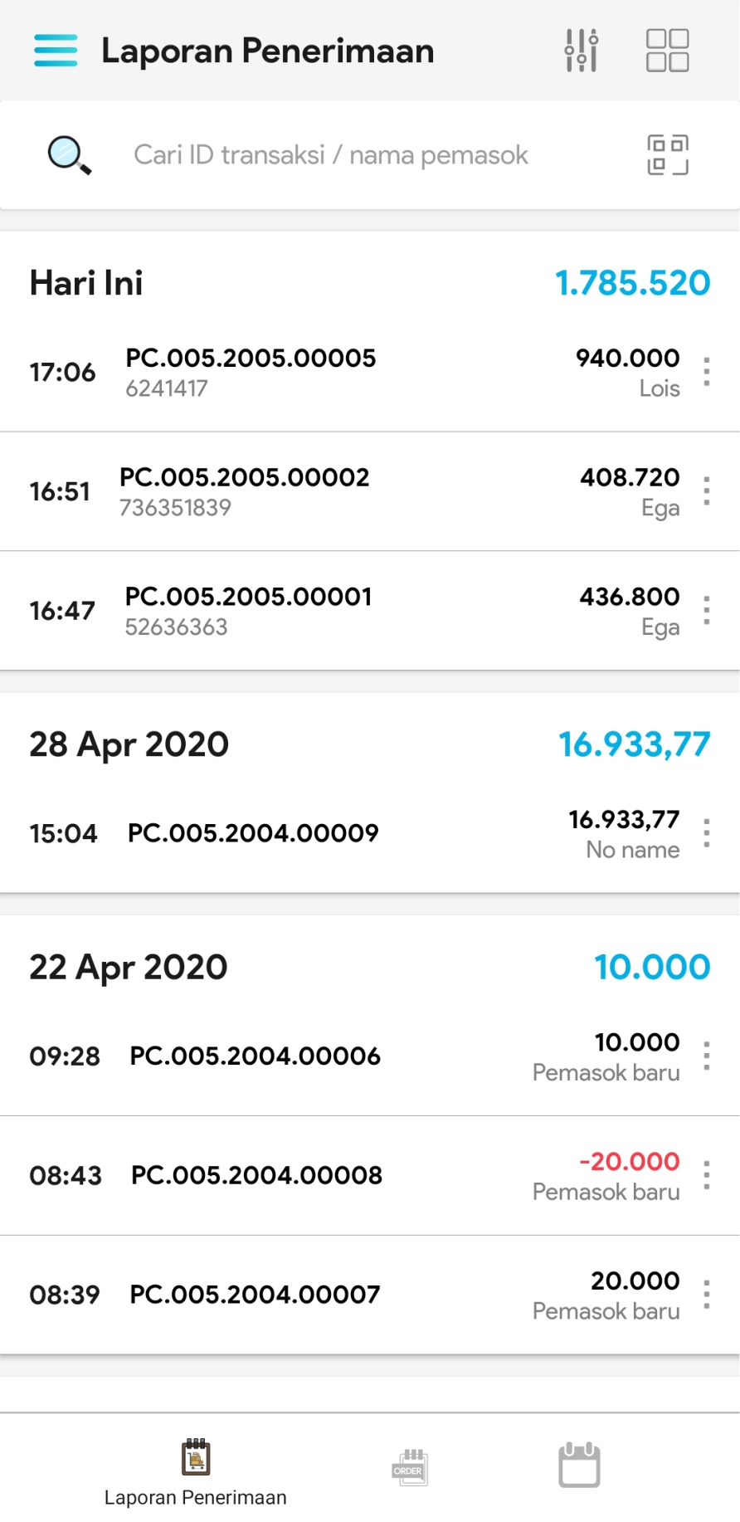740x1522 pixels.
Task: Open the filter settings sliders icon
Action: click(x=582, y=51)
